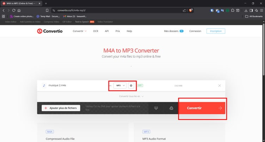Screen dimensions: 265x142
Task: Click the MP3 format badge below
Action: click(x=146, y=132)
